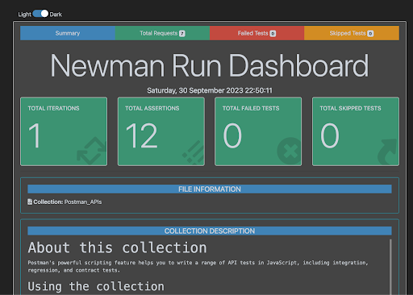Click the Collection Description header bar

(x=210, y=231)
